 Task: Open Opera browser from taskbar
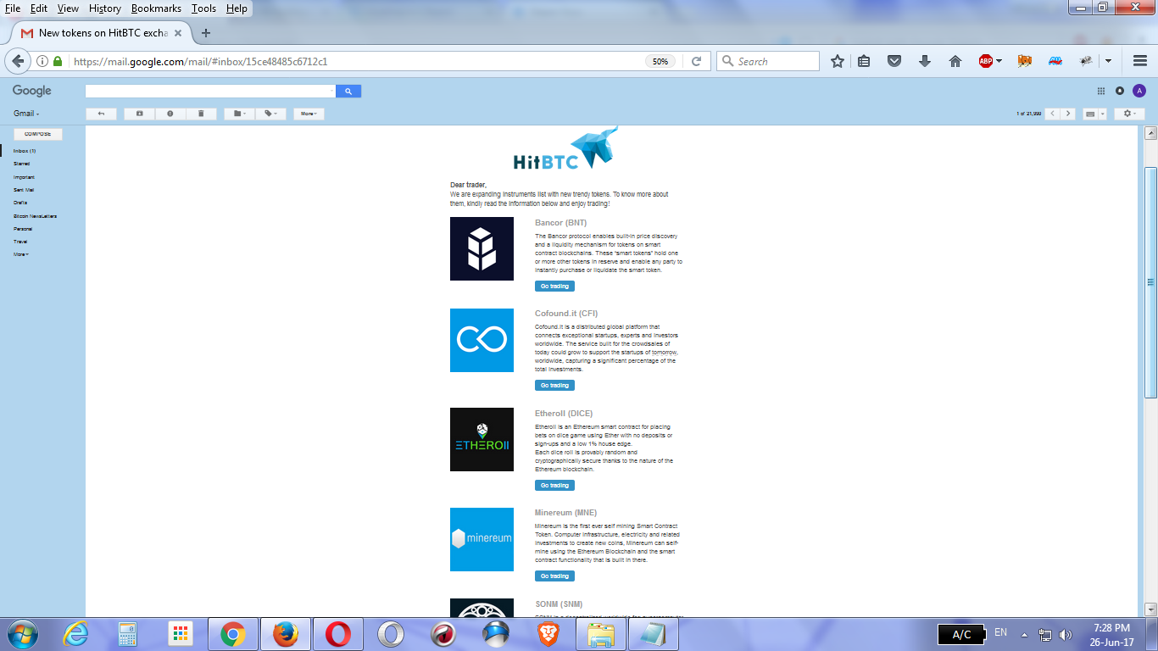[x=338, y=634]
